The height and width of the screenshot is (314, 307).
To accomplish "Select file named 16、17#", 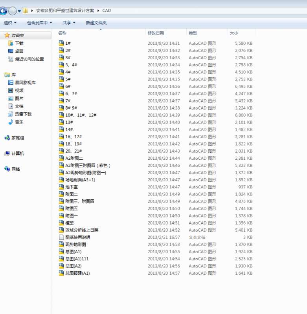I will 74,137.
